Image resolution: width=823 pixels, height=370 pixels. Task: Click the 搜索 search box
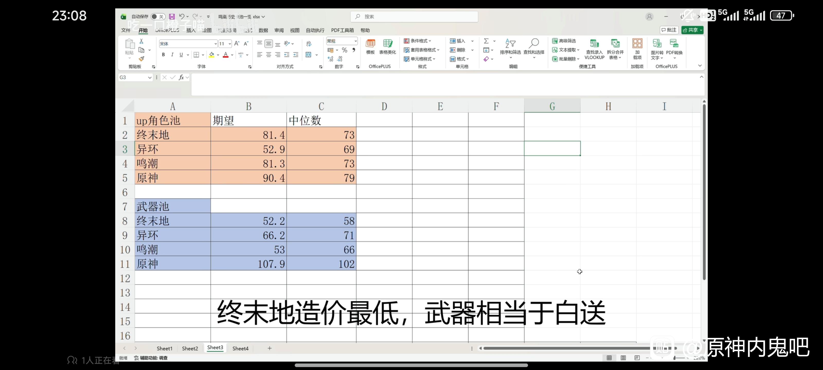click(414, 17)
